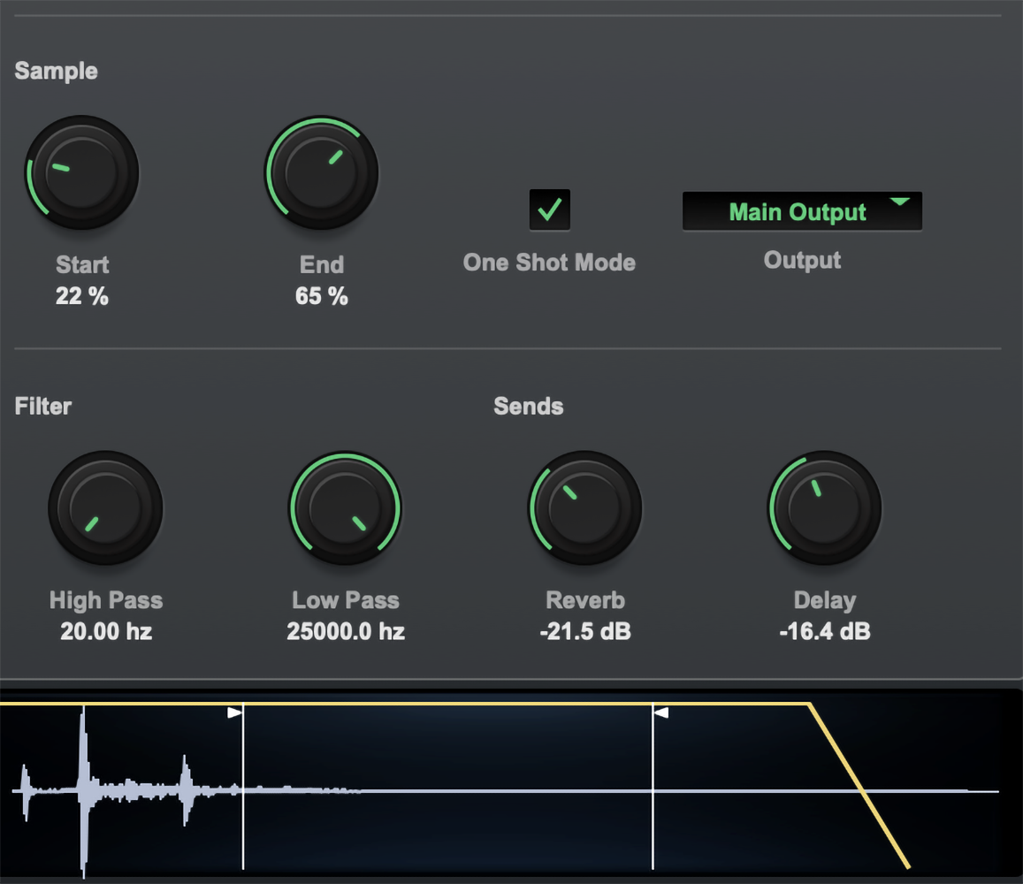The image size is (1023, 884).
Task: Select the sample end marker flag in waveform
Action: pyautogui.click(x=660, y=712)
